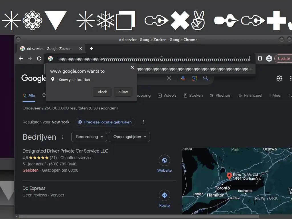The image size is (292, 219).
Task: Close the 'dd service - Google Zoeken' tab
Action: [81, 48]
